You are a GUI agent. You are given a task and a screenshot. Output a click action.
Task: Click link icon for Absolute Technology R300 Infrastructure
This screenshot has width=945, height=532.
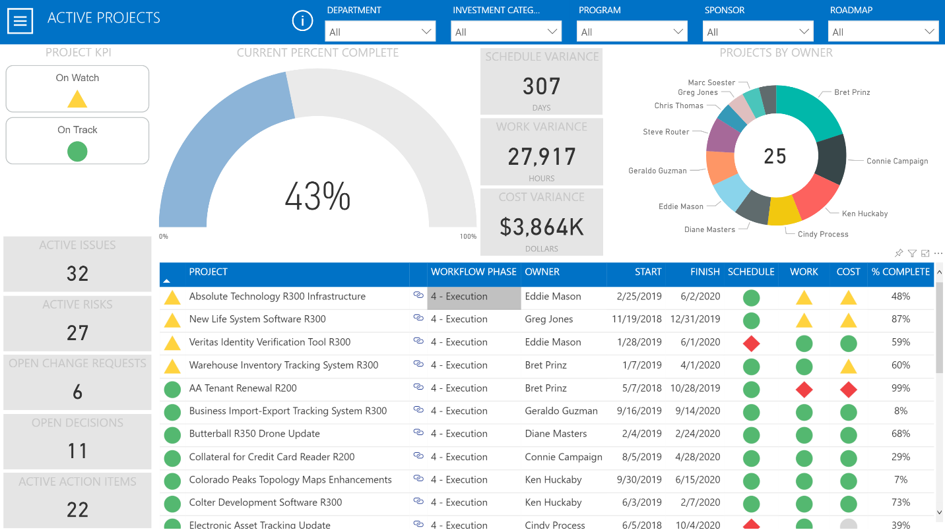(418, 295)
